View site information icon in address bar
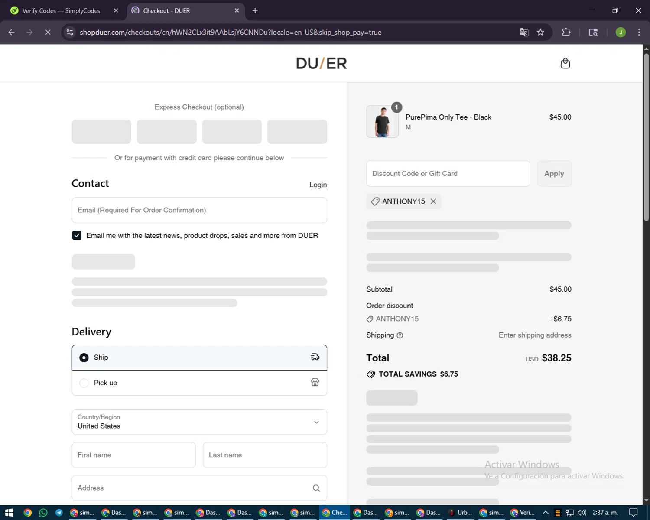Image resolution: width=650 pixels, height=520 pixels. pyautogui.click(x=70, y=32)
